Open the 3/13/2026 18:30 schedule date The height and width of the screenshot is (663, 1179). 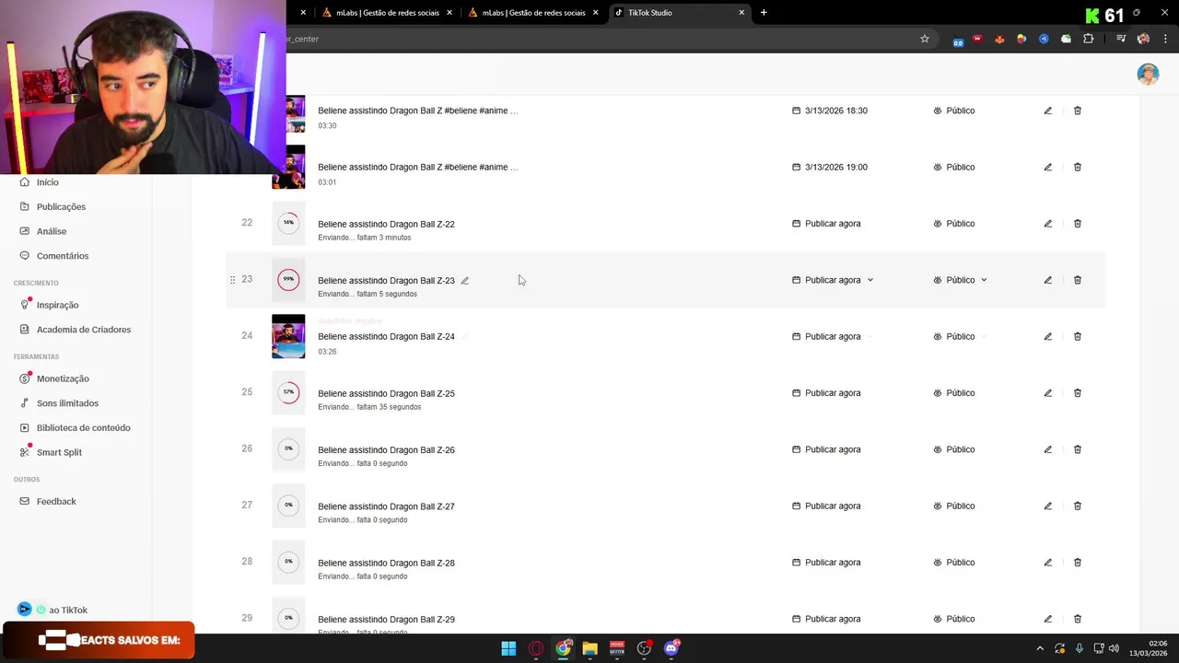[830, 110]
